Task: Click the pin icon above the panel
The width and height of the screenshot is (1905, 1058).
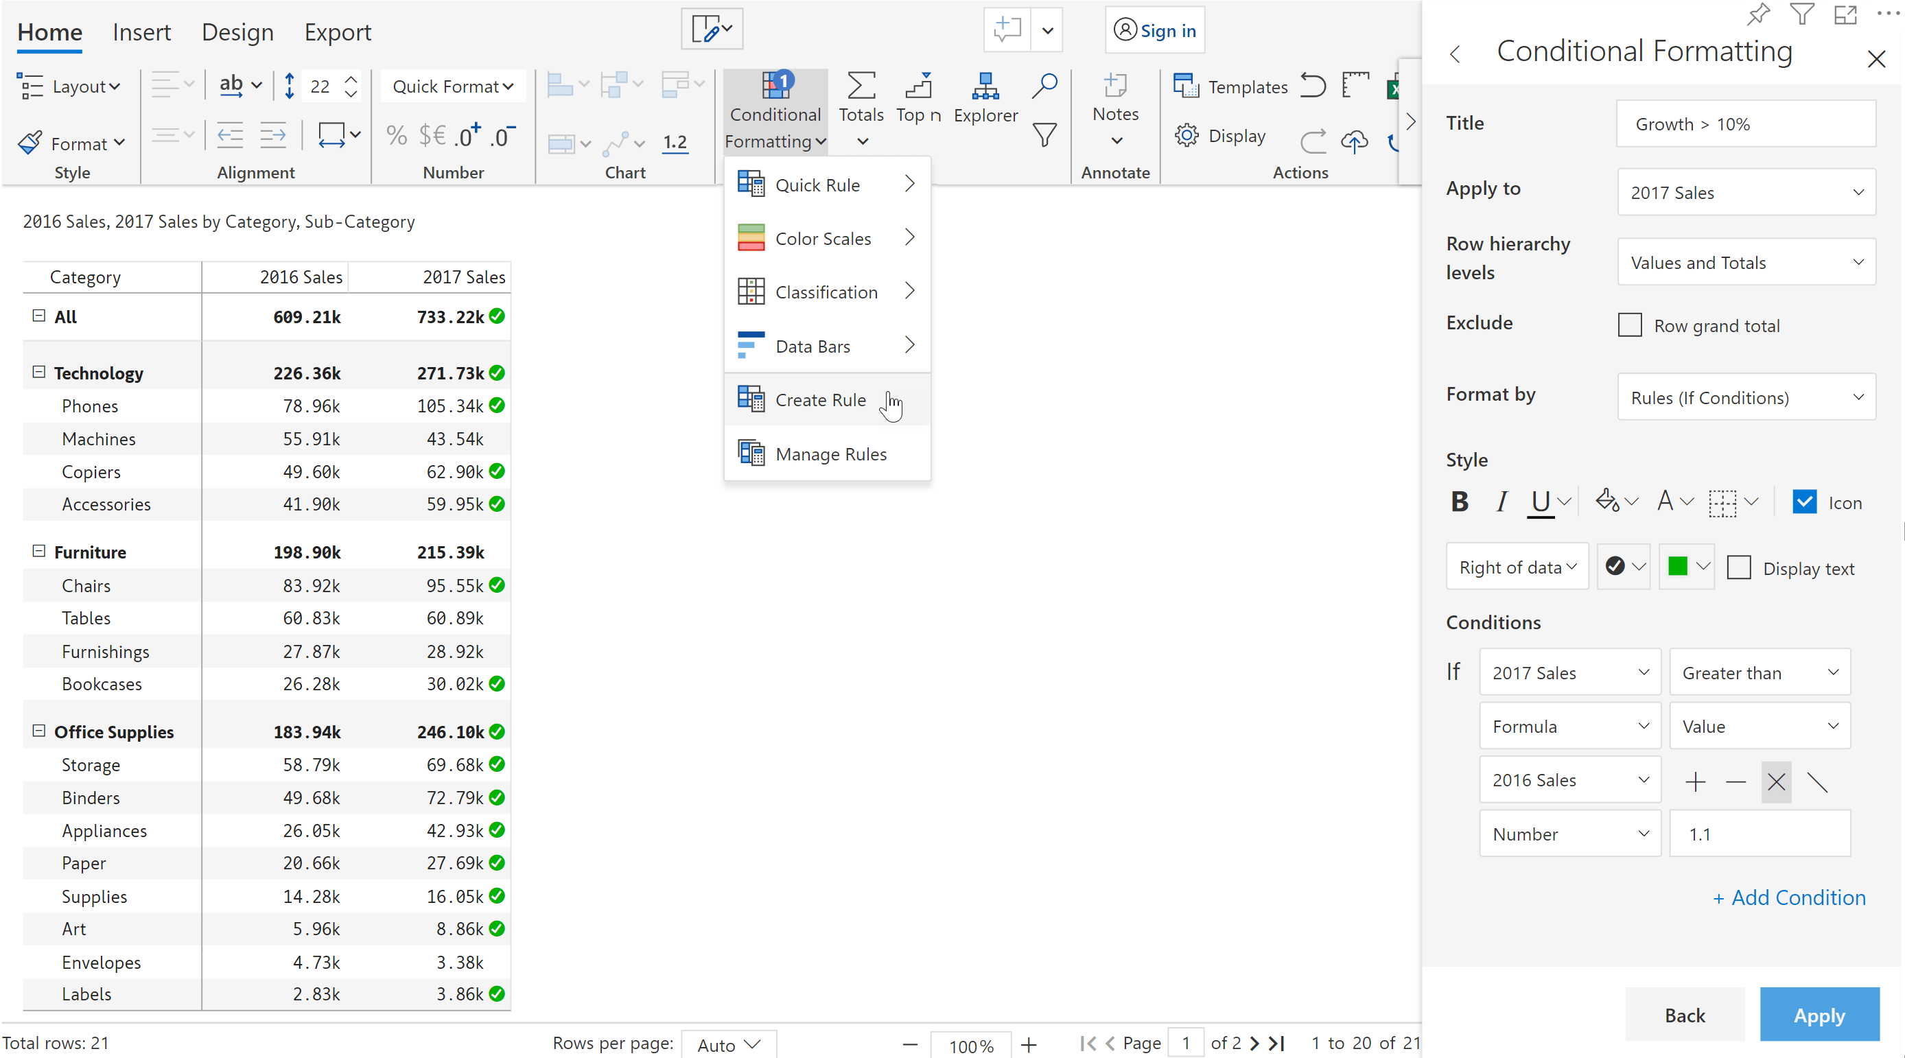Action: coord(1758,14)
